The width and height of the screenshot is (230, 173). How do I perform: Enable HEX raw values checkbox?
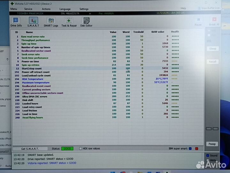point(80,149)
